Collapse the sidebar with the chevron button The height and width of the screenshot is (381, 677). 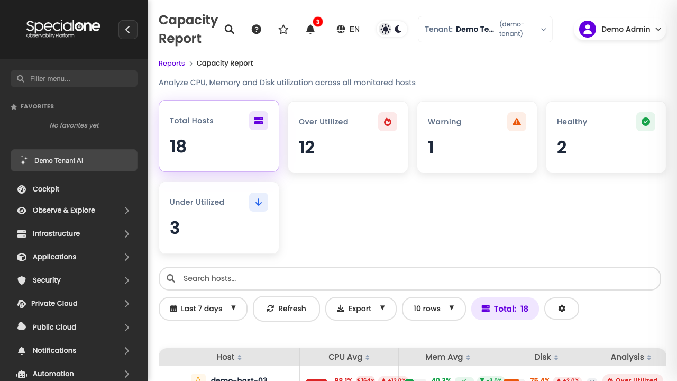click(128, 30)
